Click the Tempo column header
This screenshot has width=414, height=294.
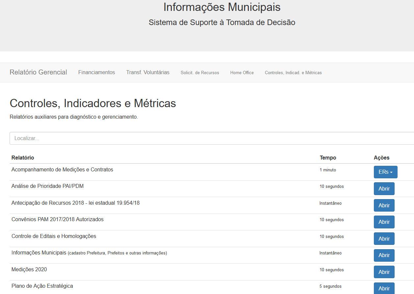pos(328,158)
